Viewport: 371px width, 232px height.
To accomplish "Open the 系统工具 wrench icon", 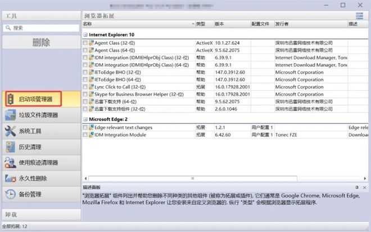I will (11, 131).
